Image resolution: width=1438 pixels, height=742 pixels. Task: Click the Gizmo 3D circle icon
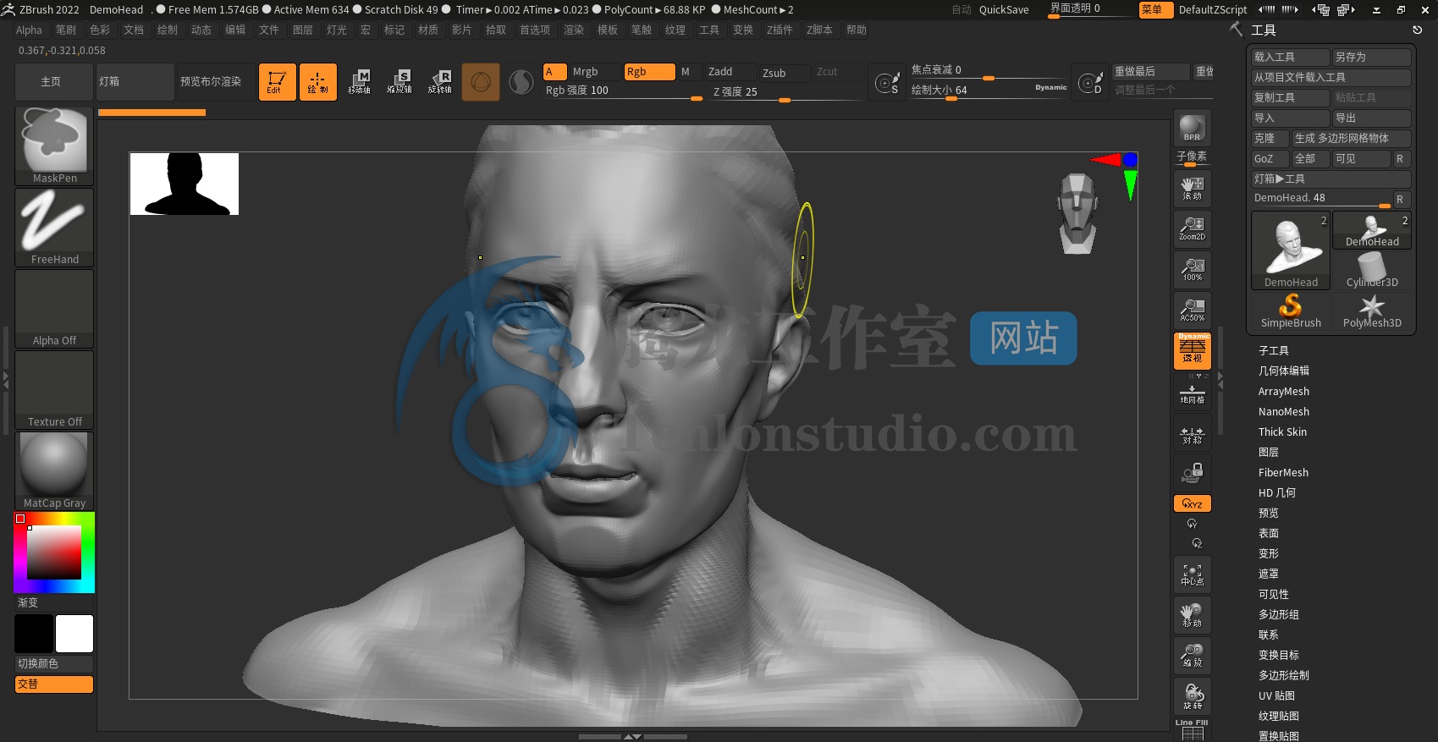point(481,82)
